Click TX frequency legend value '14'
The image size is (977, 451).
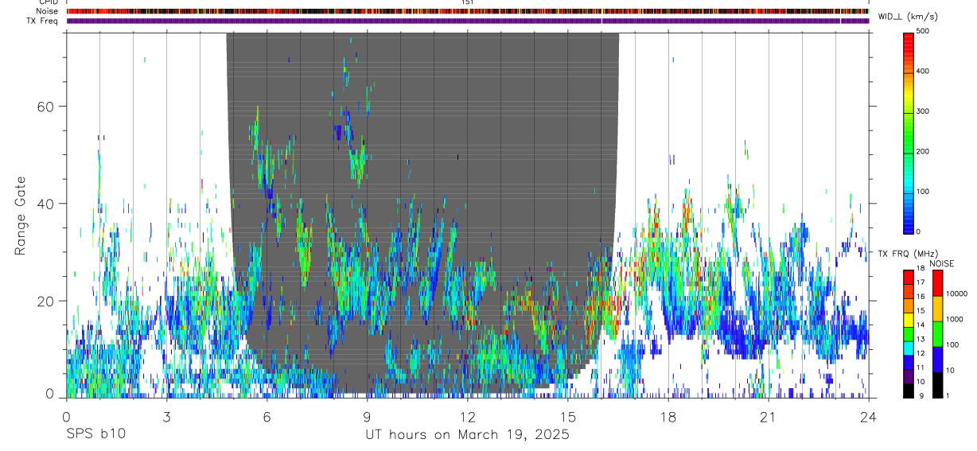click(x=922, y=325)
